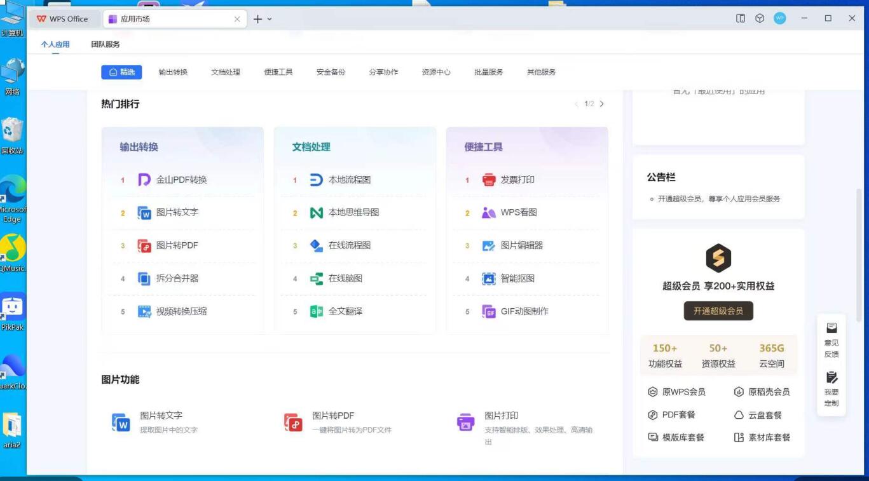This screenshot has width=869, height=481.
Task: Add a new tab with plus button
Action: click(257, 19)
